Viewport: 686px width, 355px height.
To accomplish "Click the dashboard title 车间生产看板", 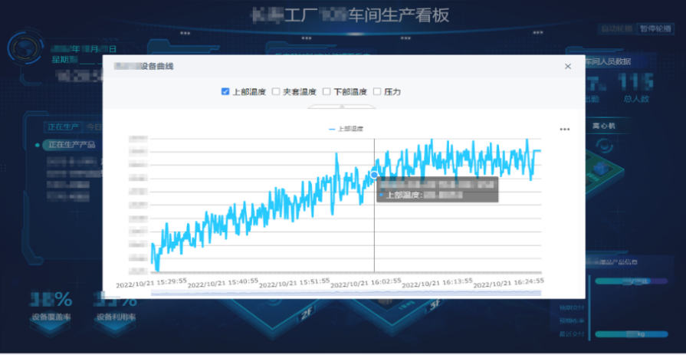I will [399, 16].
